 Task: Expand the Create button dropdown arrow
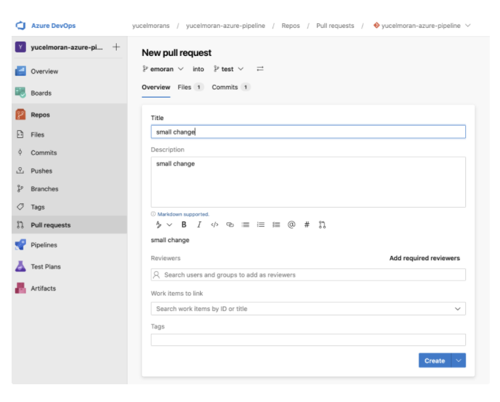[x=458, y=360]
